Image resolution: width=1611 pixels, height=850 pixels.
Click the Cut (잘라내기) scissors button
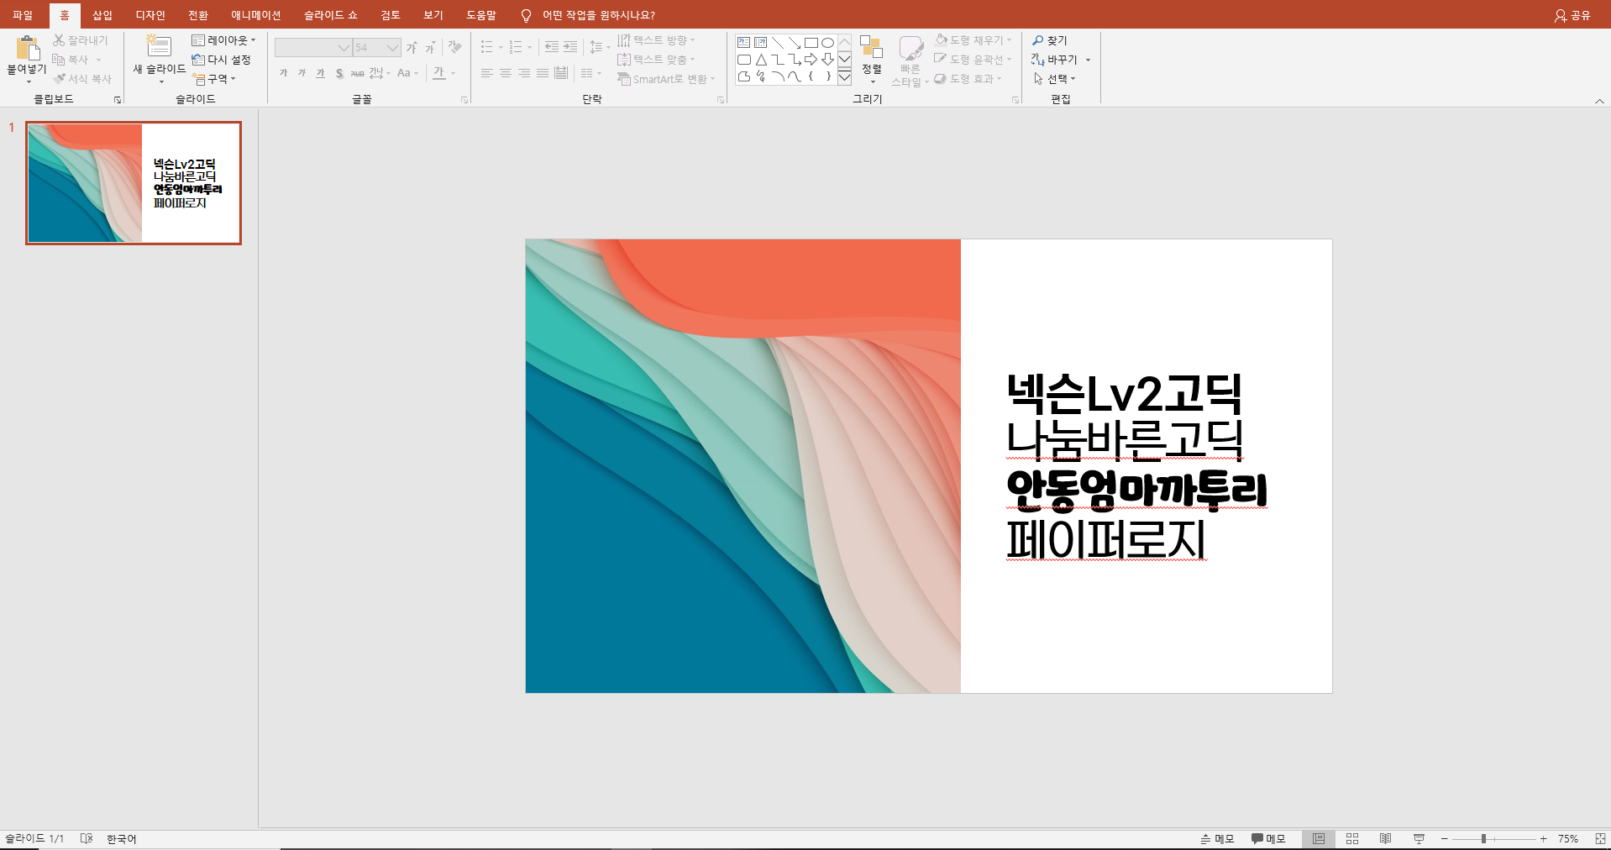point(81,40)
